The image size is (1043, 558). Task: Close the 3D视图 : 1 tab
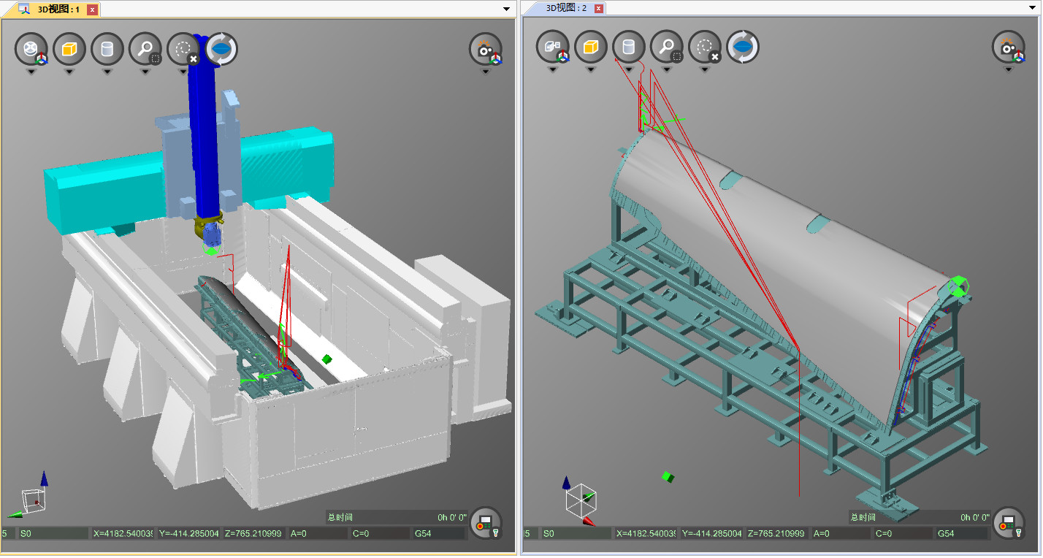(91, 9)
